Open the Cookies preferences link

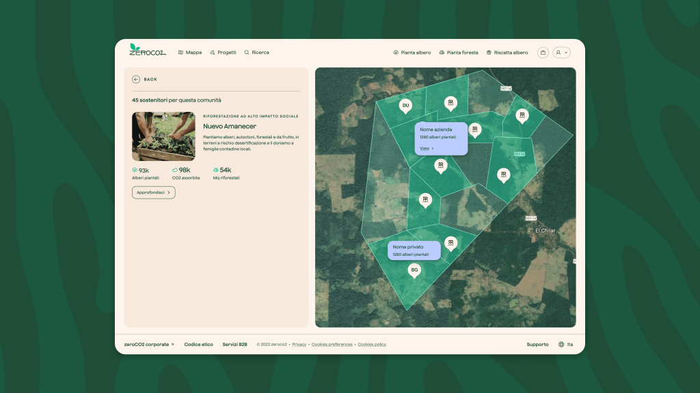pos(332,345)
